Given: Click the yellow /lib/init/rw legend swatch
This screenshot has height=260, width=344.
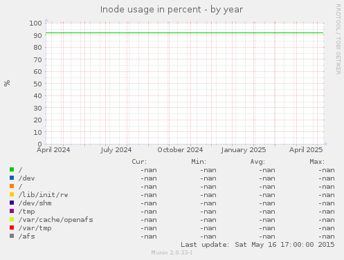Looking at the screenshot, I should 12,194.
